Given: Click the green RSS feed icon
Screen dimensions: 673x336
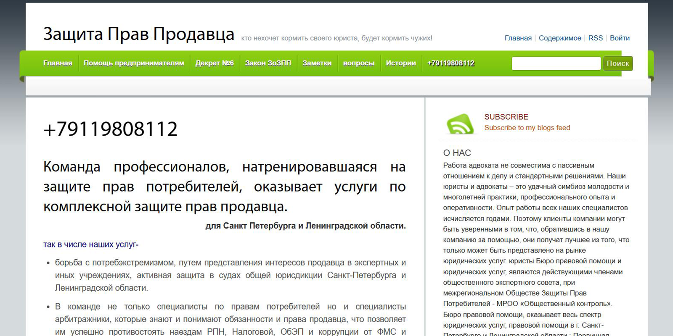Looking at the screenshot, I should (460, 124).
